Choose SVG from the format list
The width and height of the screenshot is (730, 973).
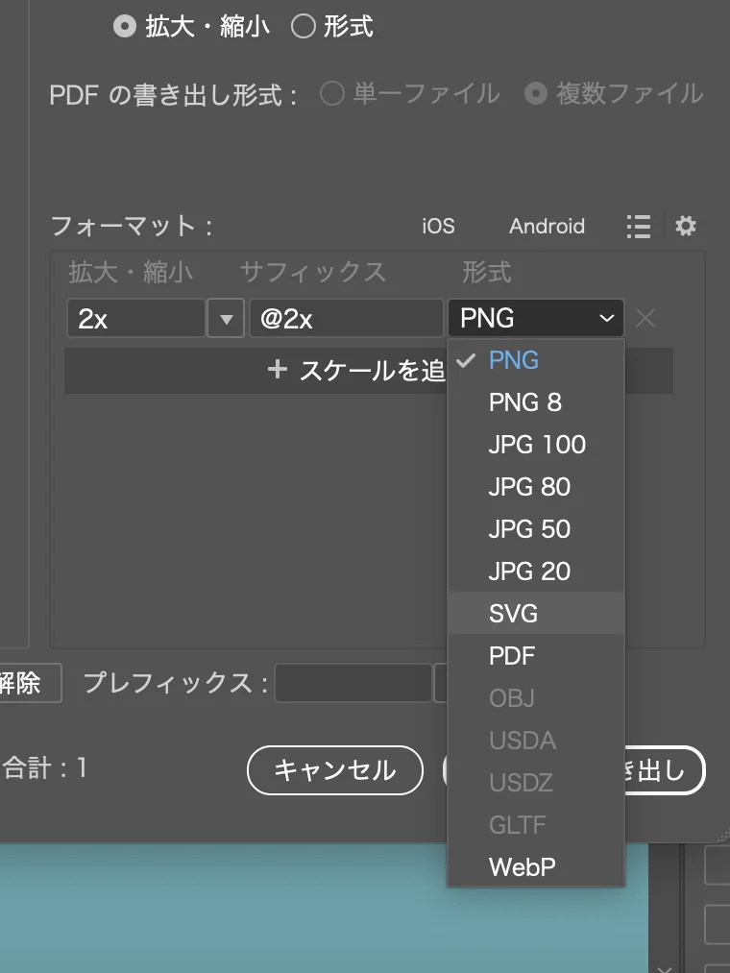pos(514,614)
